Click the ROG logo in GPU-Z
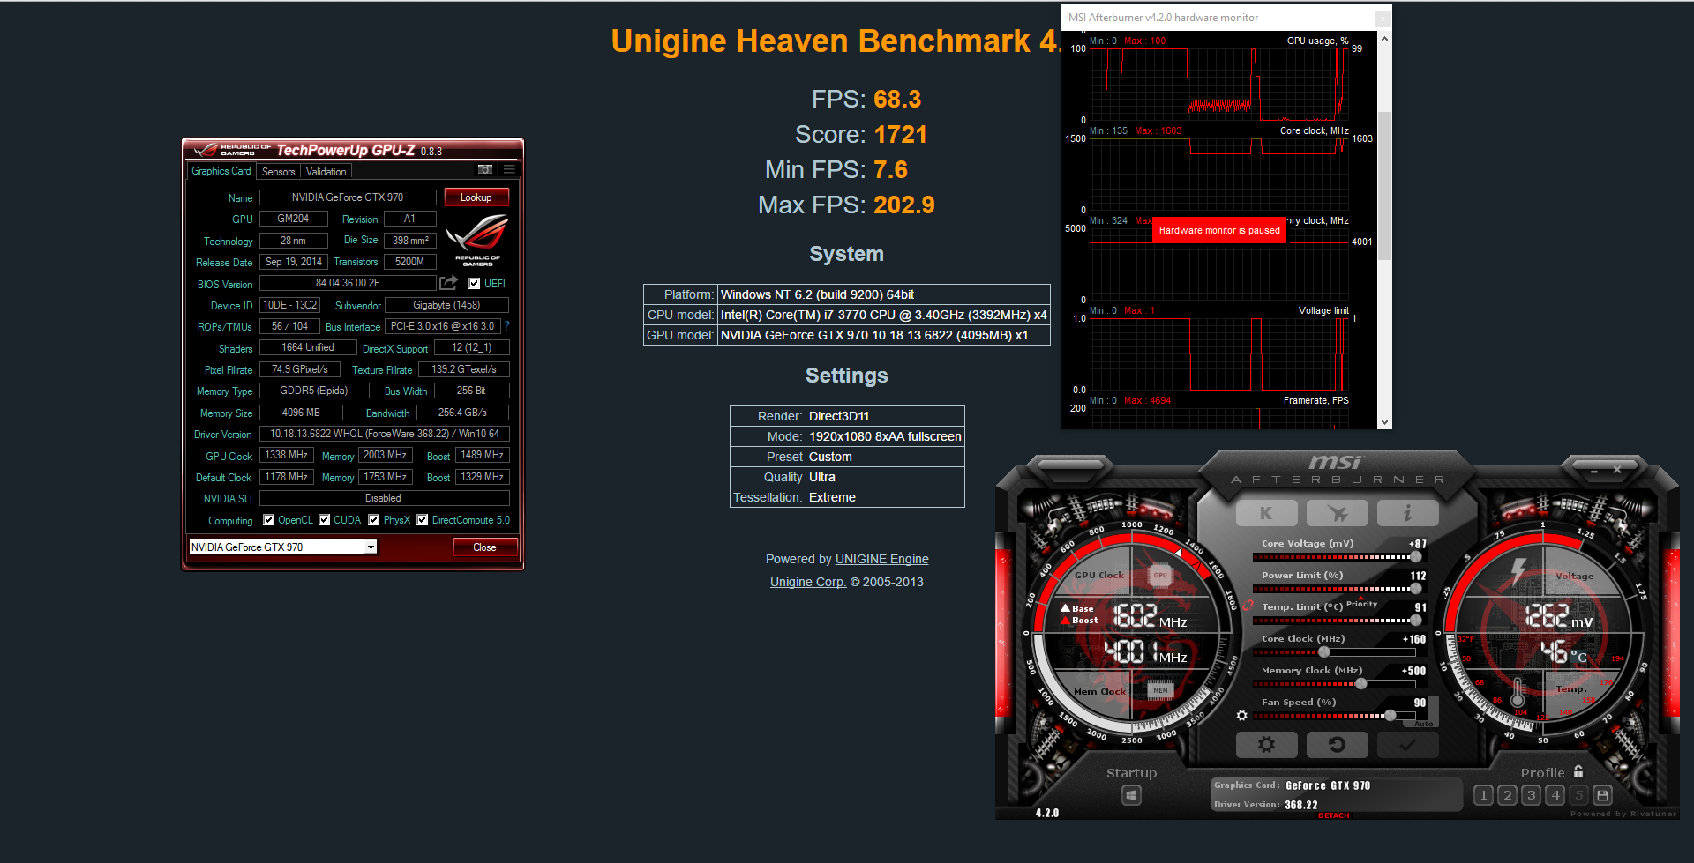Viewport: 1694px width, 863px height. tap(477, 240)
